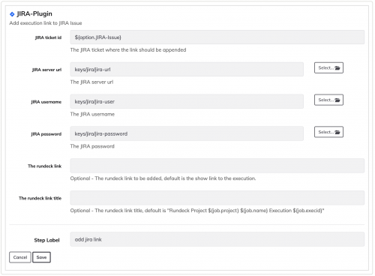This screenshot has height=276, width=375.
Task: Click the optional rundeck link help text
Action: pyautogui.click(x=163, y=178)
